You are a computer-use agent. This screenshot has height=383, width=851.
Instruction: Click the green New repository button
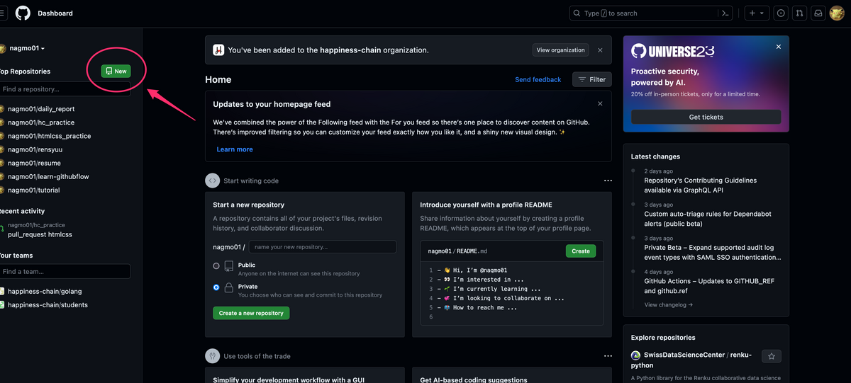pyautogui.click(x=116, y=72)
